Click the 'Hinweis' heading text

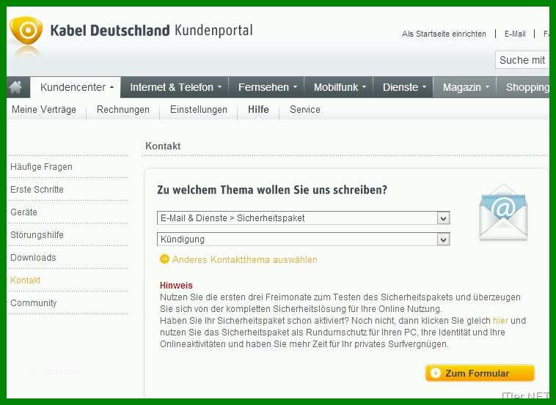(176, 286)
